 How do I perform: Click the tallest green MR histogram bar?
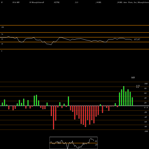tap(124, 96)
